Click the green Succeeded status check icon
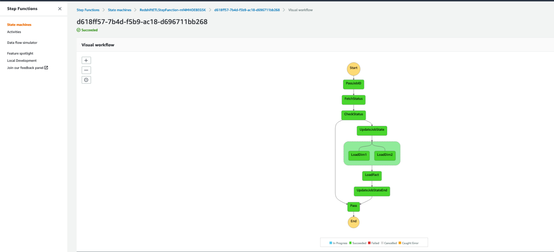Viewport: 554px width, 252px height. point(79,30)
